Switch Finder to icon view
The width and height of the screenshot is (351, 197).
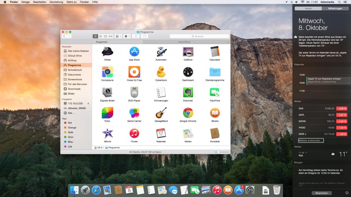[x=95, y=36]
